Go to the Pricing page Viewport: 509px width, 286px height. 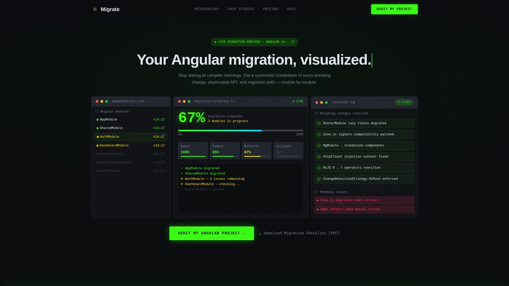coord(270,9)
